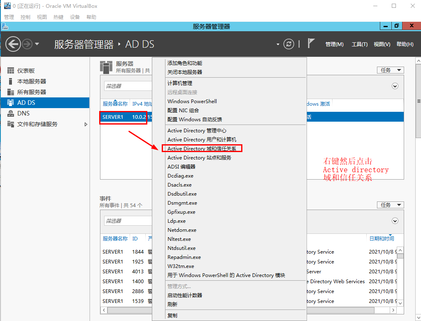The image size is (421, 321).
Task: Click the AD DS sidebar icon
Action: (x=10, y=103)
